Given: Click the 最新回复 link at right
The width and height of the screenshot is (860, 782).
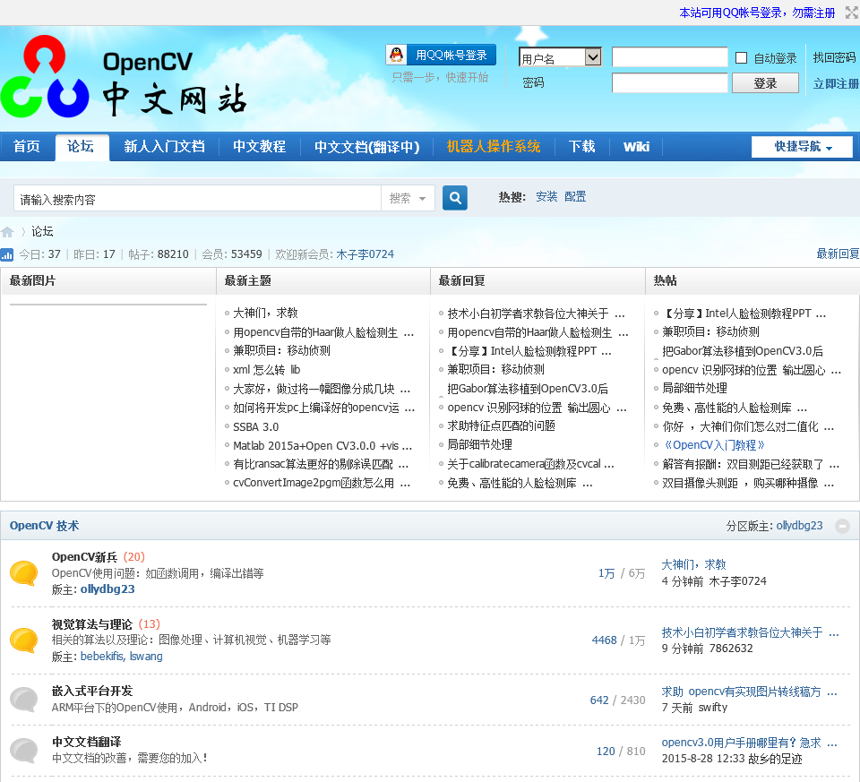Looking at the screenshot, I should pyautogui.click(x=838, y=254).
